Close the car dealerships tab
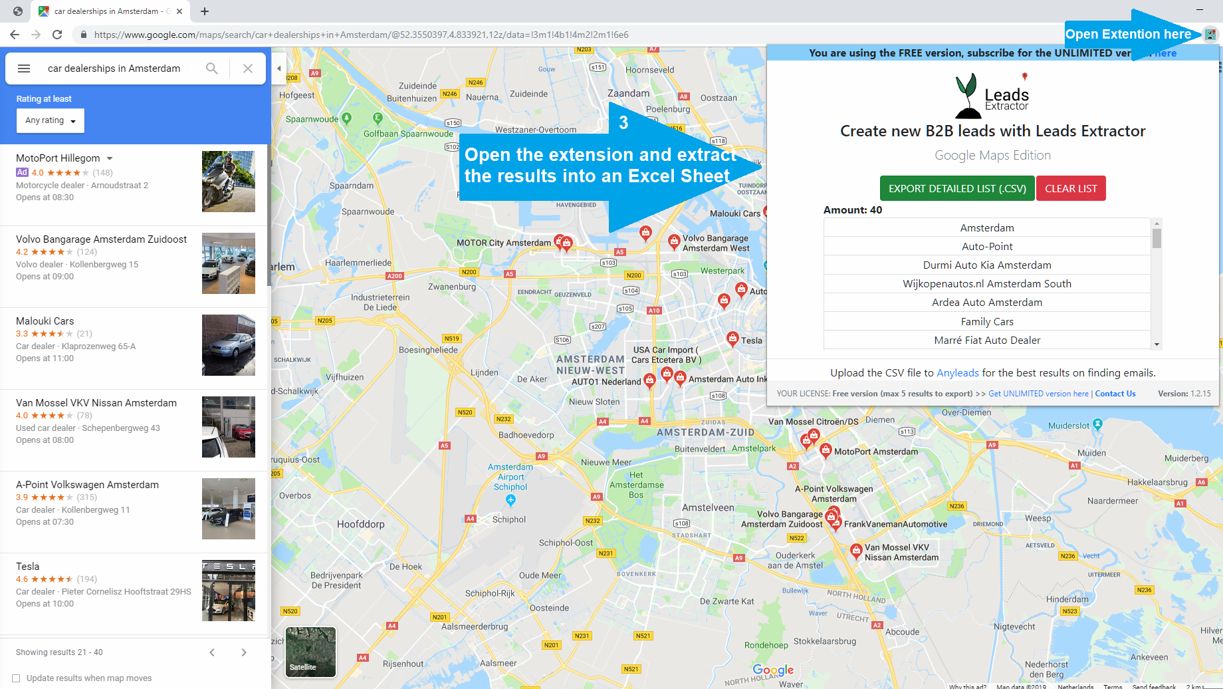The width and height of the screenshot is (1223, 689). (x=179, y=11)
